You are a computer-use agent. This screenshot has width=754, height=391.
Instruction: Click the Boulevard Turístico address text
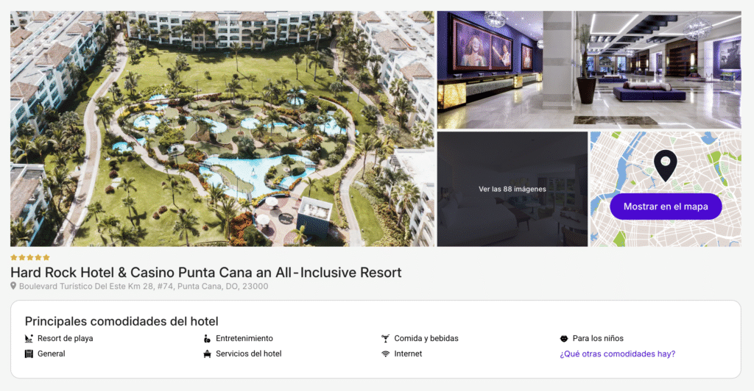click(144, 287)
